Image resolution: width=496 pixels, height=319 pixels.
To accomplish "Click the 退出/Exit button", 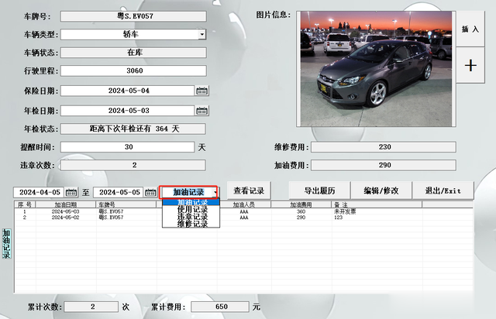I will [443, 190].
